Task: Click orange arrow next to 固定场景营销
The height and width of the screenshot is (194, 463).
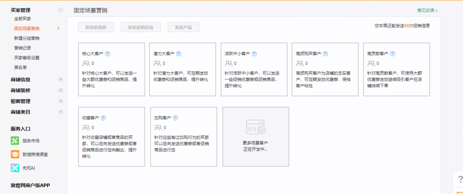Action: 58,29
